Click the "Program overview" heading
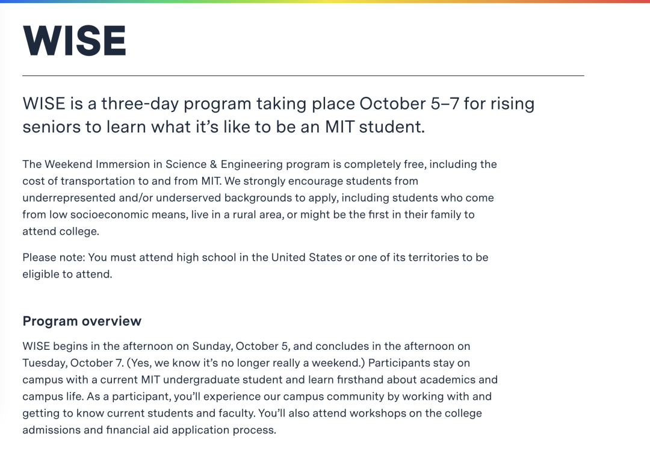 (x=82, y=321)
